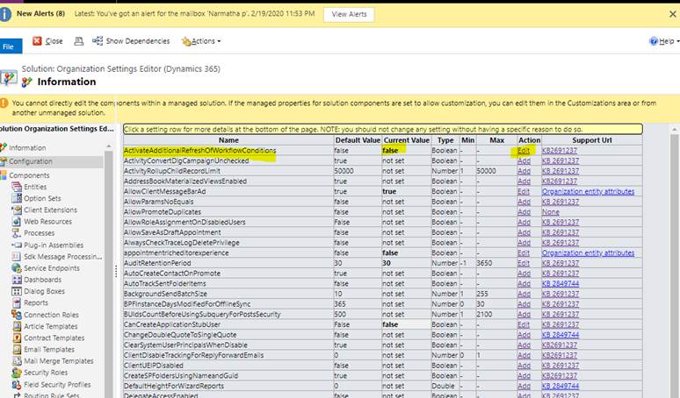This screenshot has height=398, width=680.
Task: Expand the Actions dropdown menu
Action: coord(201,41)
